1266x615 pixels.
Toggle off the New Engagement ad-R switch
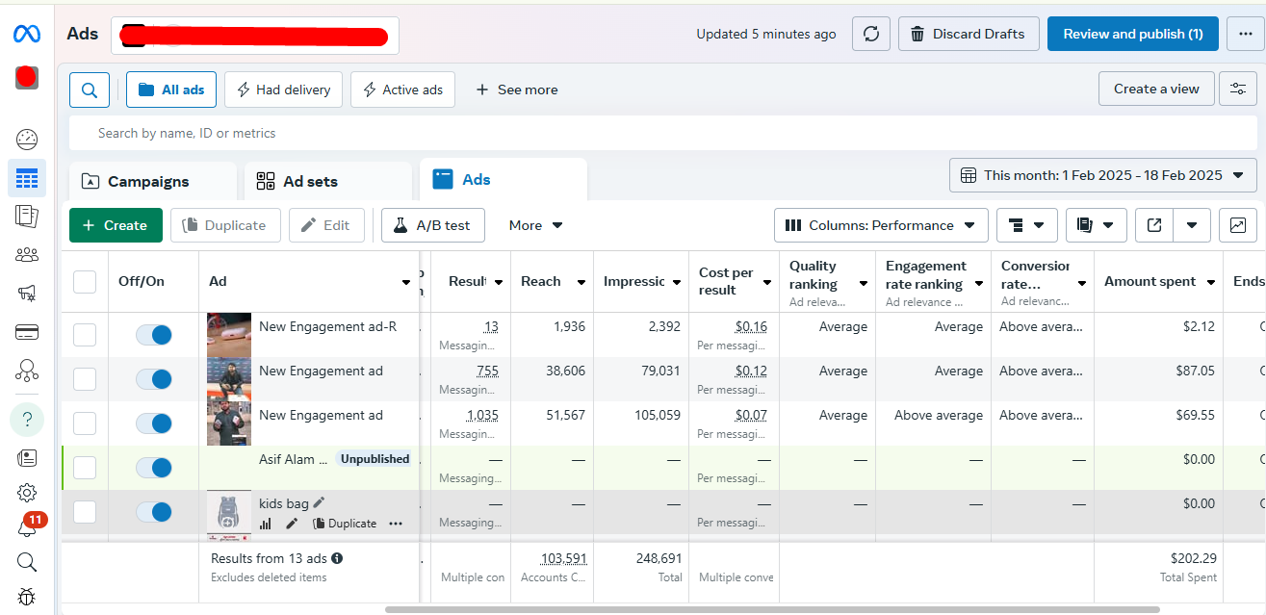point(153,334)
